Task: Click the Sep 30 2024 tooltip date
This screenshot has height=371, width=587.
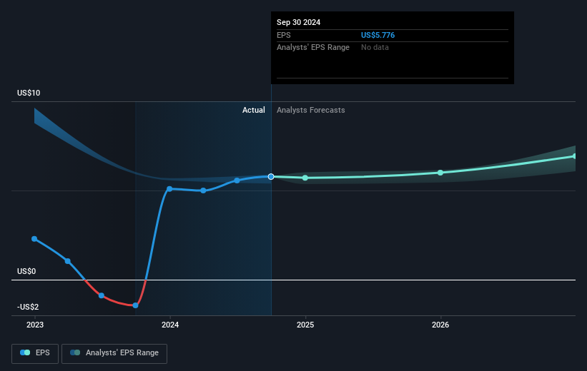Action: (x=298, y=22)
